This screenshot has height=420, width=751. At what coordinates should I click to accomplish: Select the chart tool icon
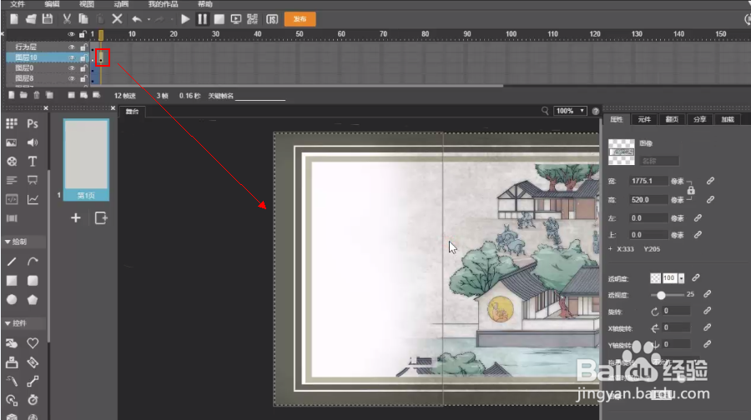pos(33,199)
